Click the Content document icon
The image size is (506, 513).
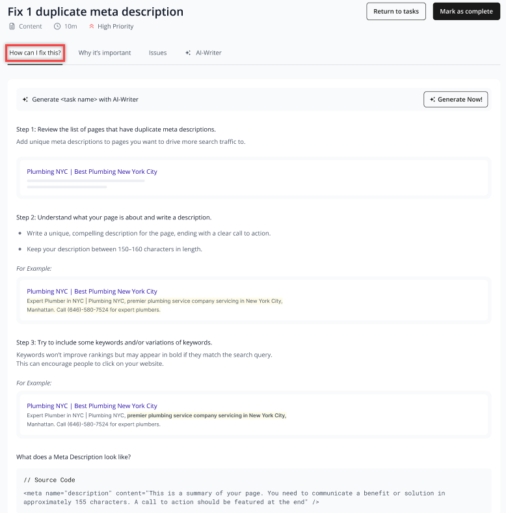[12, 27]
